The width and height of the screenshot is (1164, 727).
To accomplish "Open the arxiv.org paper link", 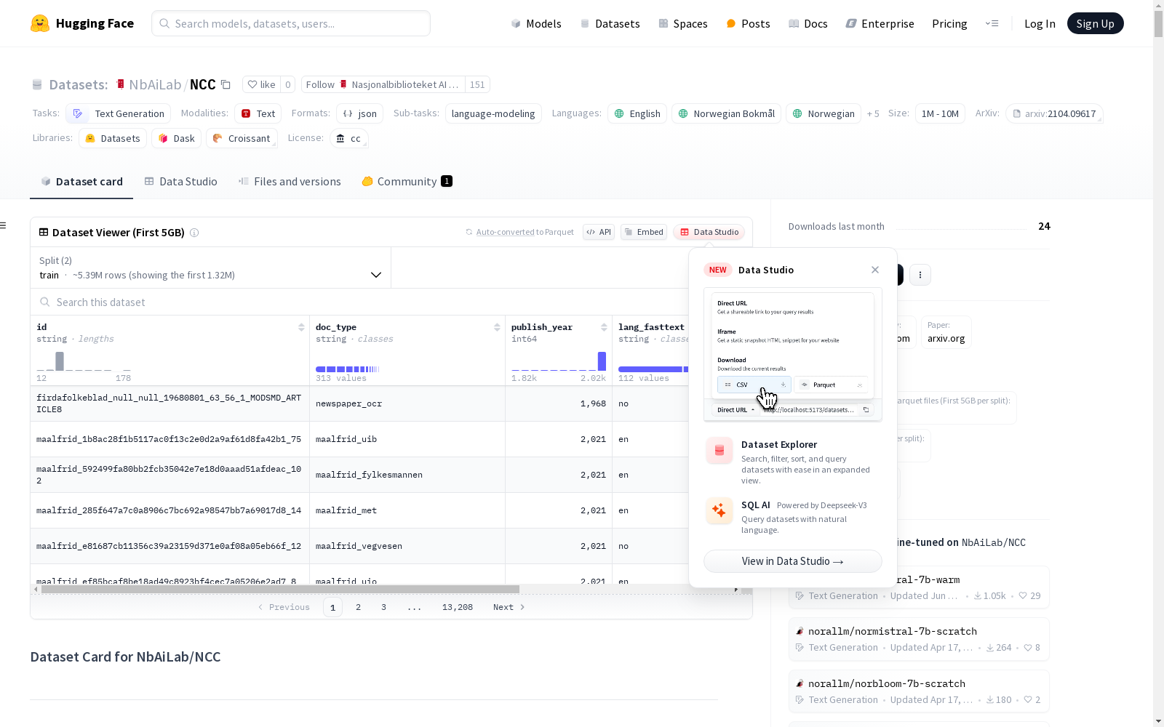I will 946,332.
